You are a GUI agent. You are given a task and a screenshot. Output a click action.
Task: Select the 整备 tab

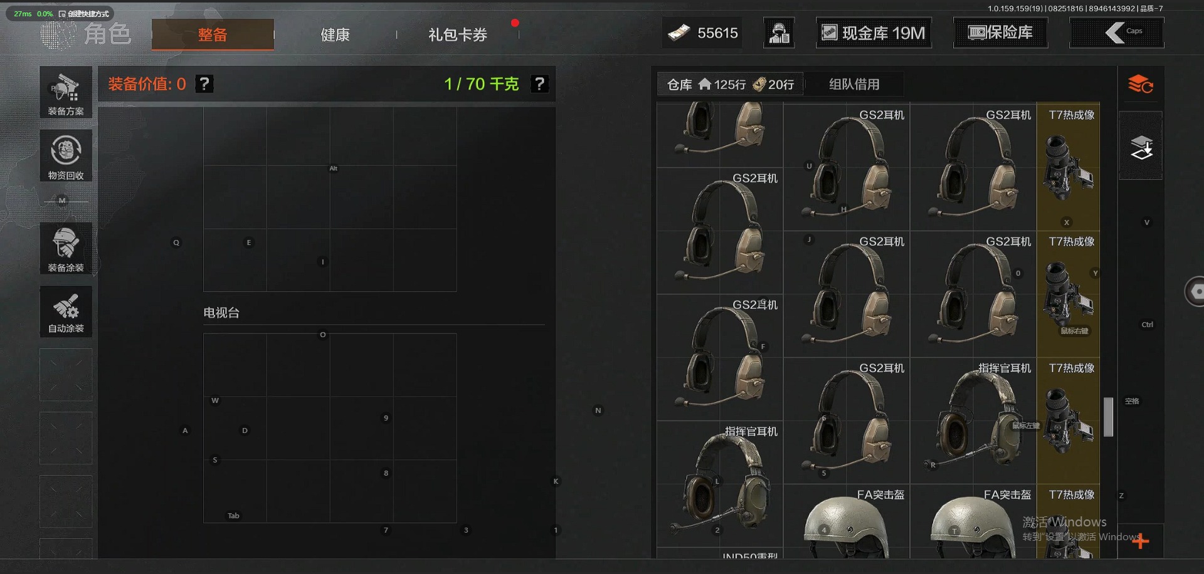pyautogui.click(x=213, y=34)
